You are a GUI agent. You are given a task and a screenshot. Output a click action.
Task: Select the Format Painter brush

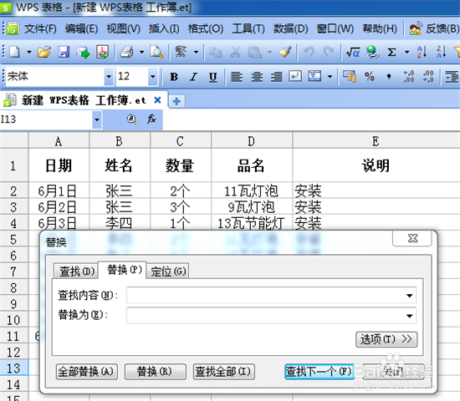click(285, 52)
